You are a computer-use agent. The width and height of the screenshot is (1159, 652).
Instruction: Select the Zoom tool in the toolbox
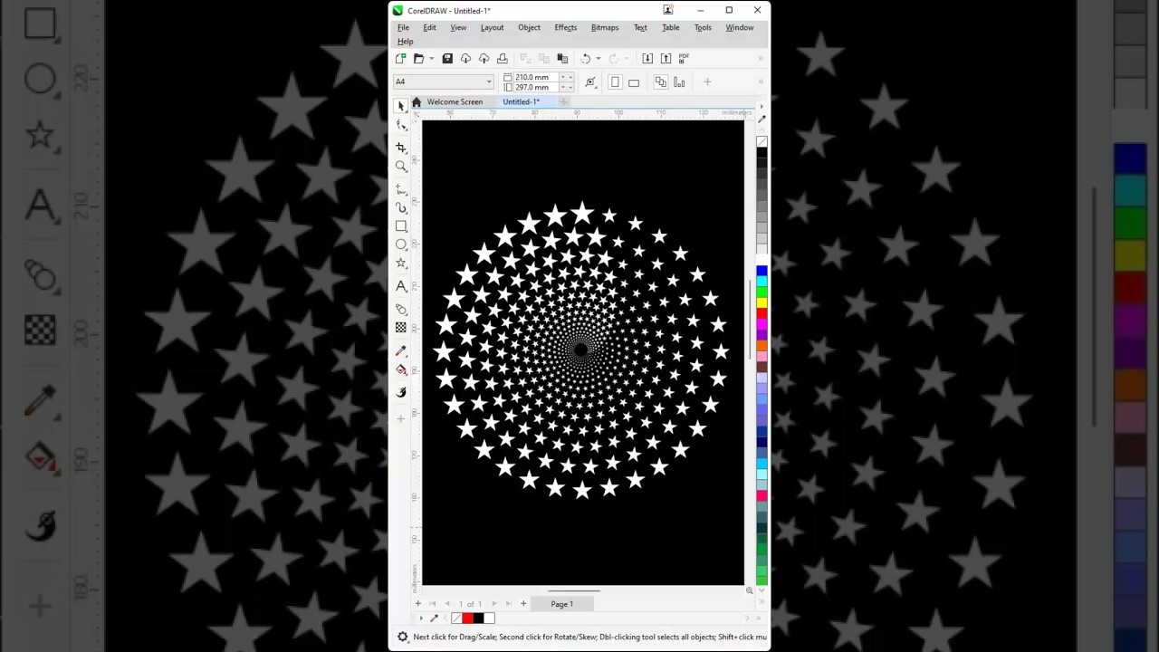[401, 167]
